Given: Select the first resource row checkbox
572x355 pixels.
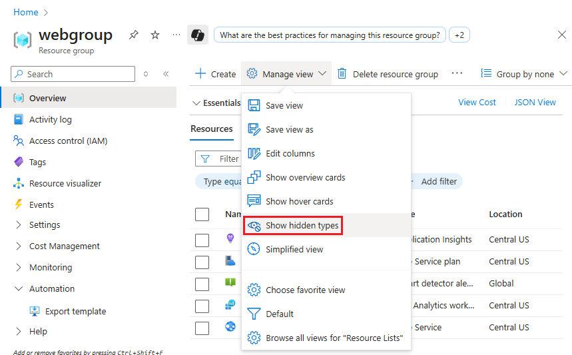Looking at the screenshot, I should coord(202,240).
